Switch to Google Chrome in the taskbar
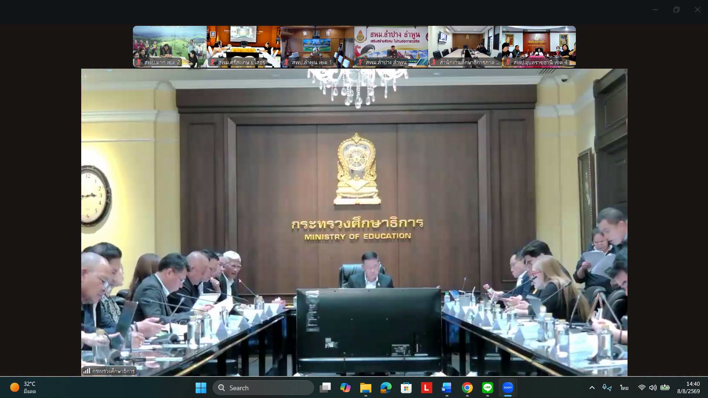 pos(467,388)
